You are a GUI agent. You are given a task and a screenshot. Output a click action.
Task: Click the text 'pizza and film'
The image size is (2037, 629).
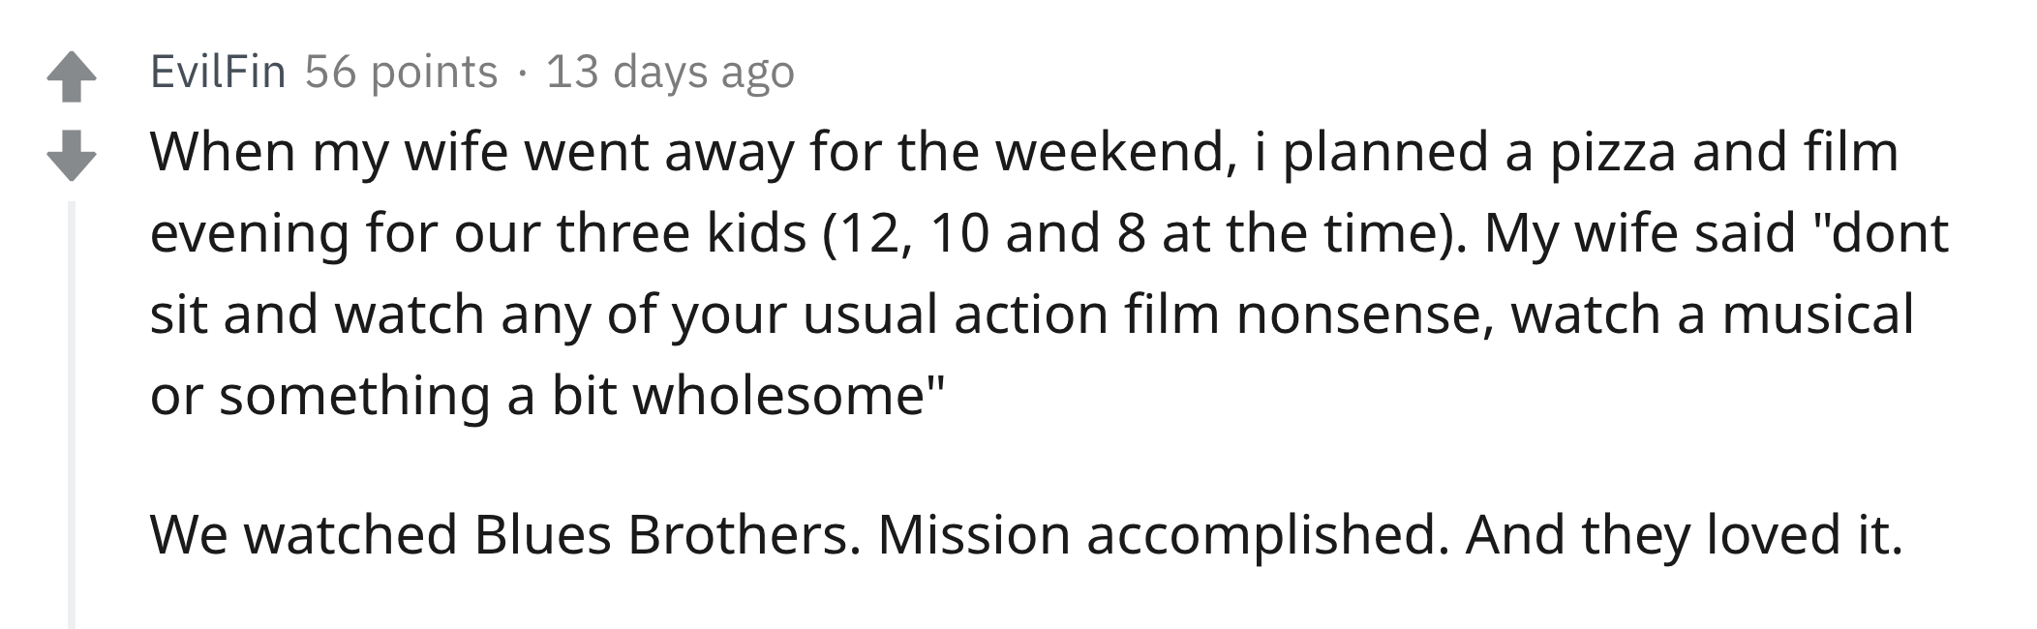point(1724,152)
